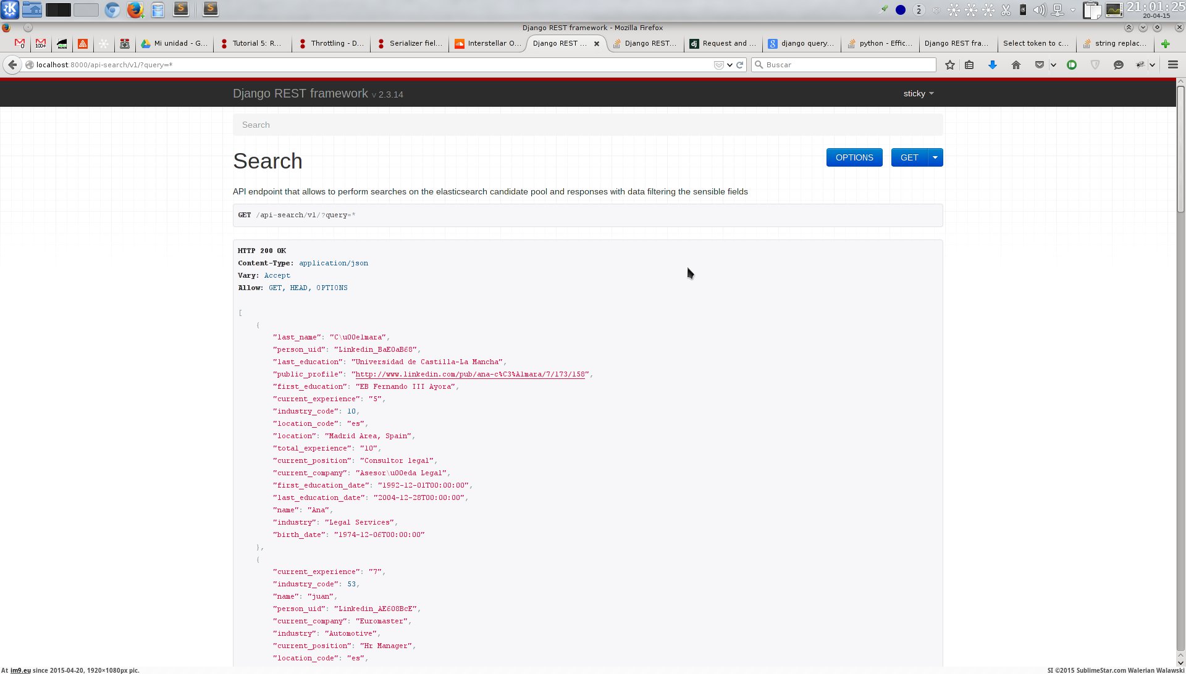Expand the URL bar history dropdown
The image size is (1186, 674).
click(x=730, y=65)
